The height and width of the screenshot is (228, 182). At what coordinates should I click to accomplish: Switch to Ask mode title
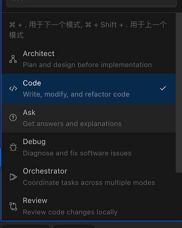click(x=29, y=113)
